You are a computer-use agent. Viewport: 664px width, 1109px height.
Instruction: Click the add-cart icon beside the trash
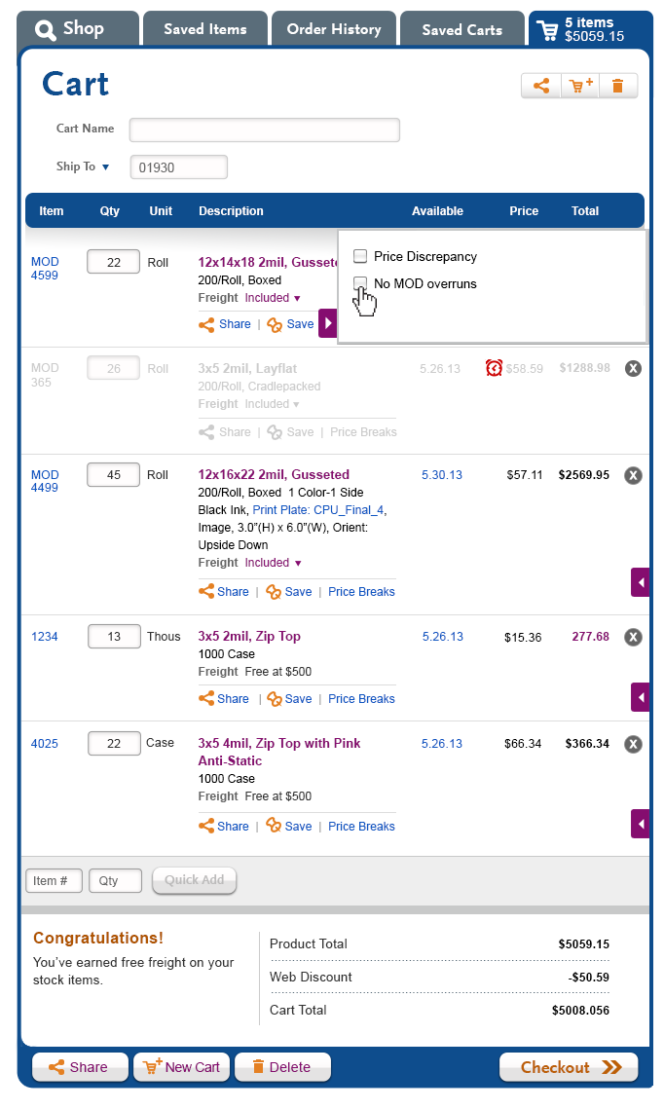pos(580,86)
